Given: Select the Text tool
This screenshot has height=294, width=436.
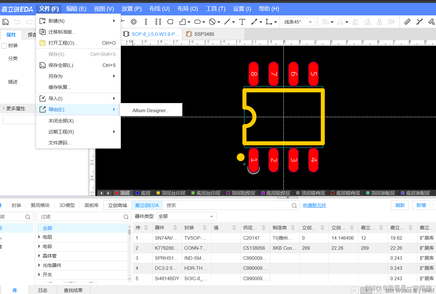Looking at the screenshot, I should (x=242, y=22).
